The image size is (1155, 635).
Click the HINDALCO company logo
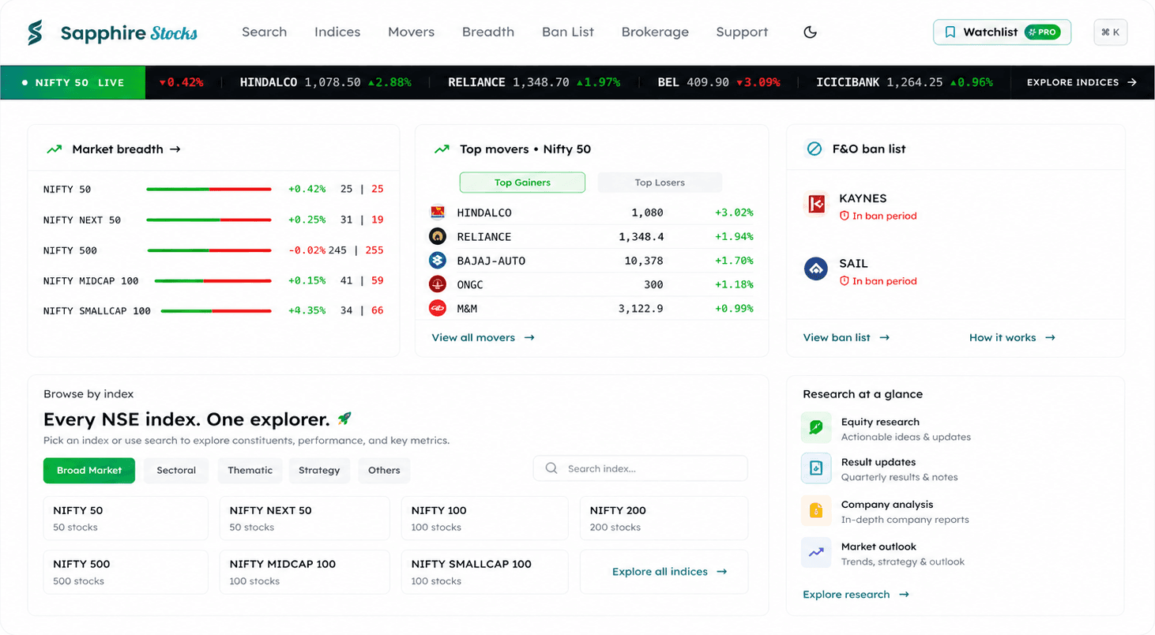tap(438, 212)
